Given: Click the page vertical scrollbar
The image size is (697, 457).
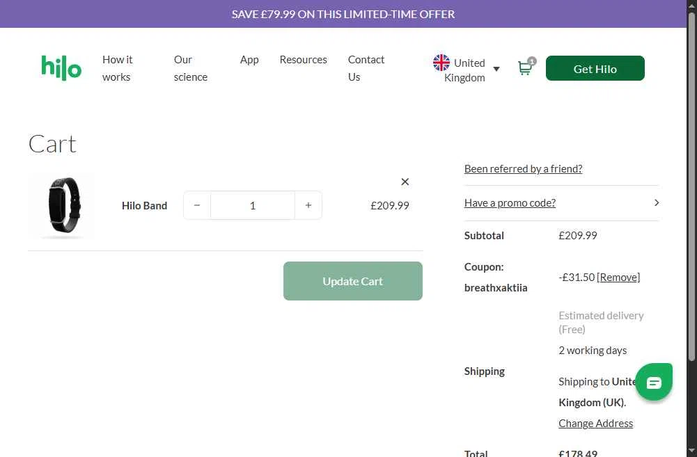Looking at the screenshot, I should (x=691, y=186).
